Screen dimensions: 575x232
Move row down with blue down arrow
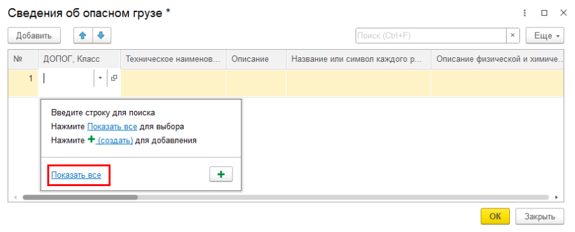(102, 36)
